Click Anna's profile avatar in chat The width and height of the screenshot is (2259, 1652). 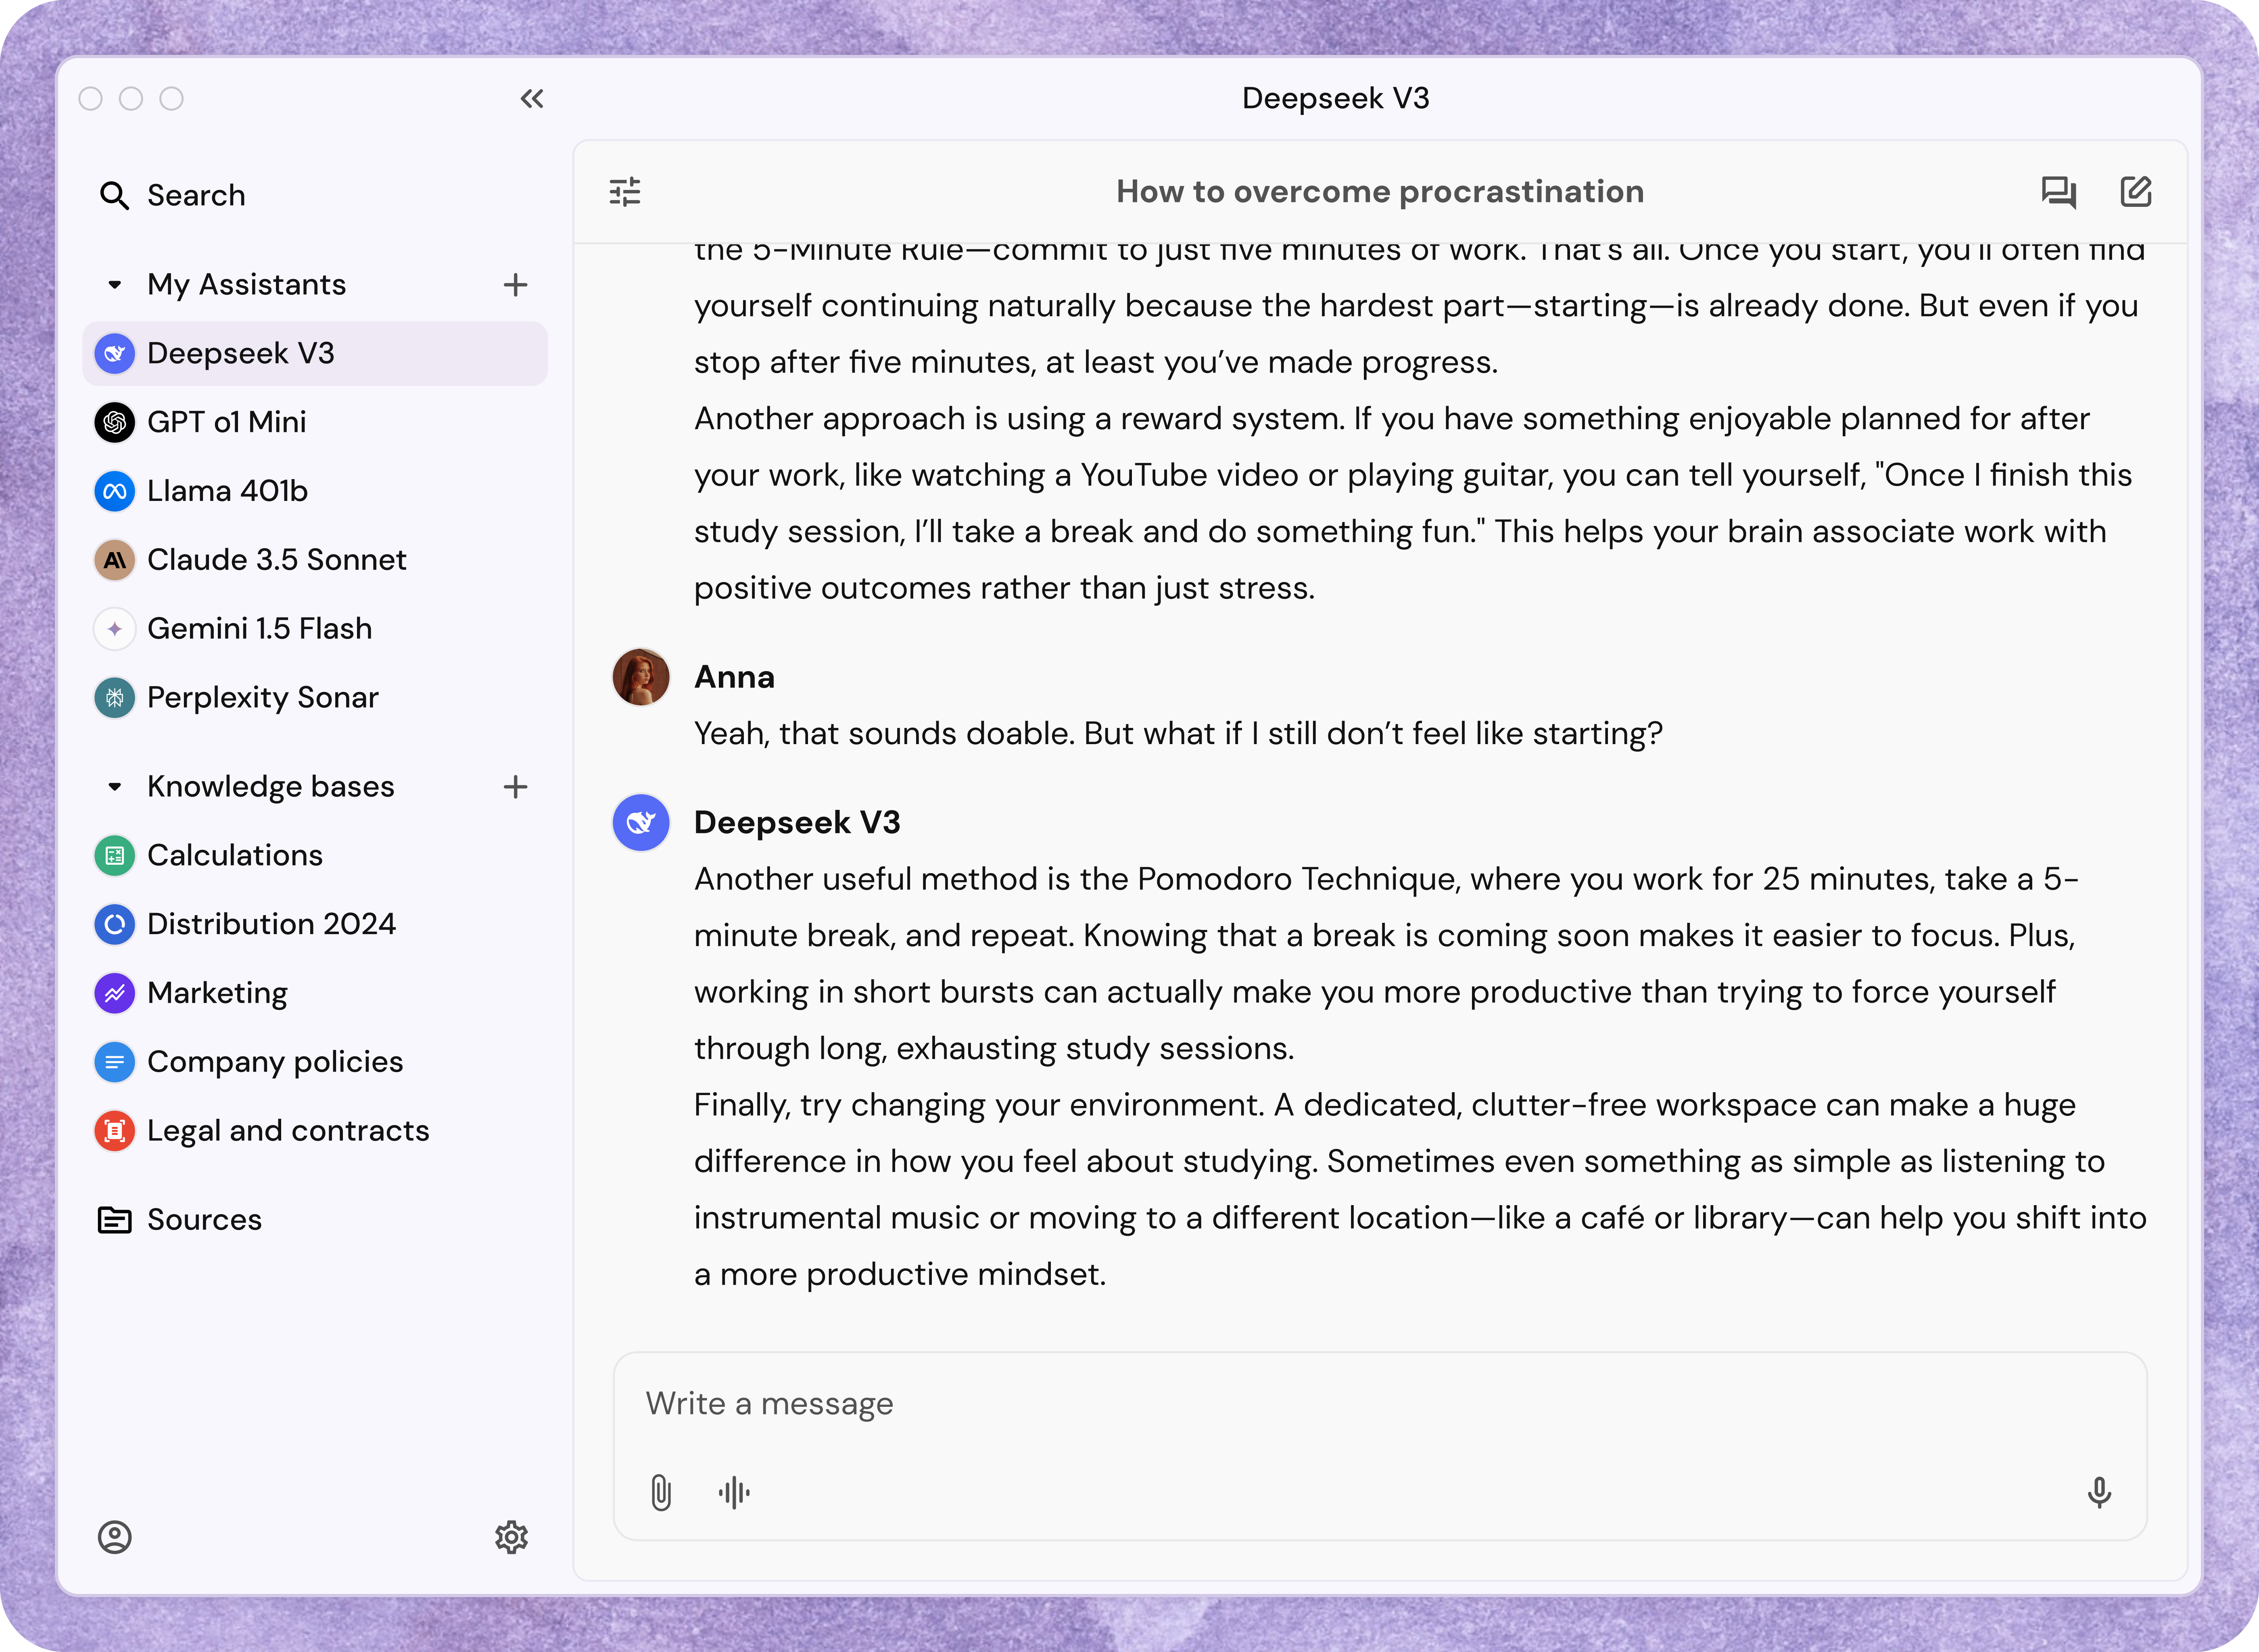click(x=641, y=677)
